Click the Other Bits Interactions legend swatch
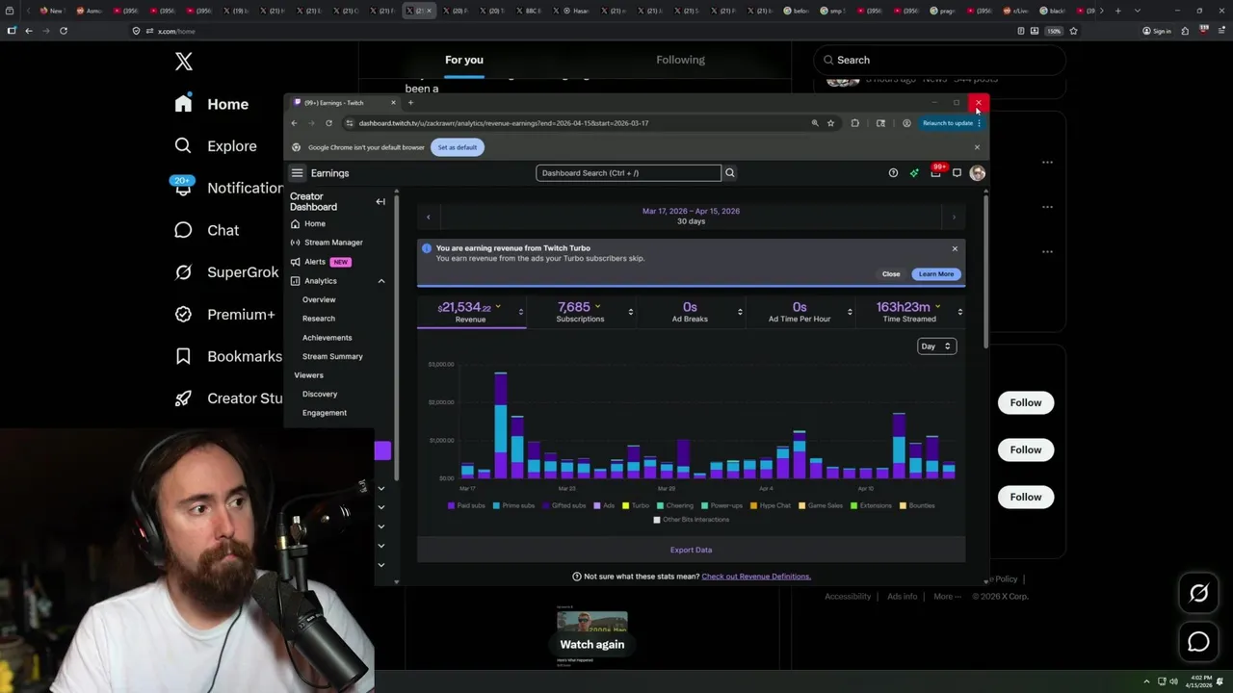The height and width of the screenshot is (693, 1233). pos(657,520)
